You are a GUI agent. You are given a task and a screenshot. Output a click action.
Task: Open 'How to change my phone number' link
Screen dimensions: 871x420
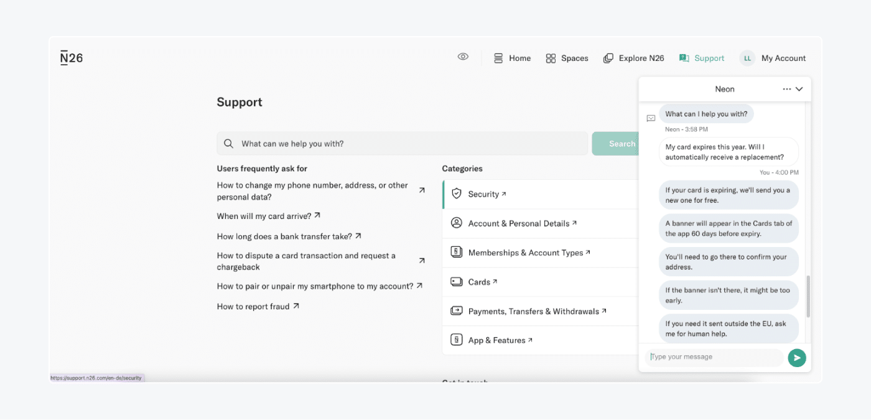coord(312,191)
